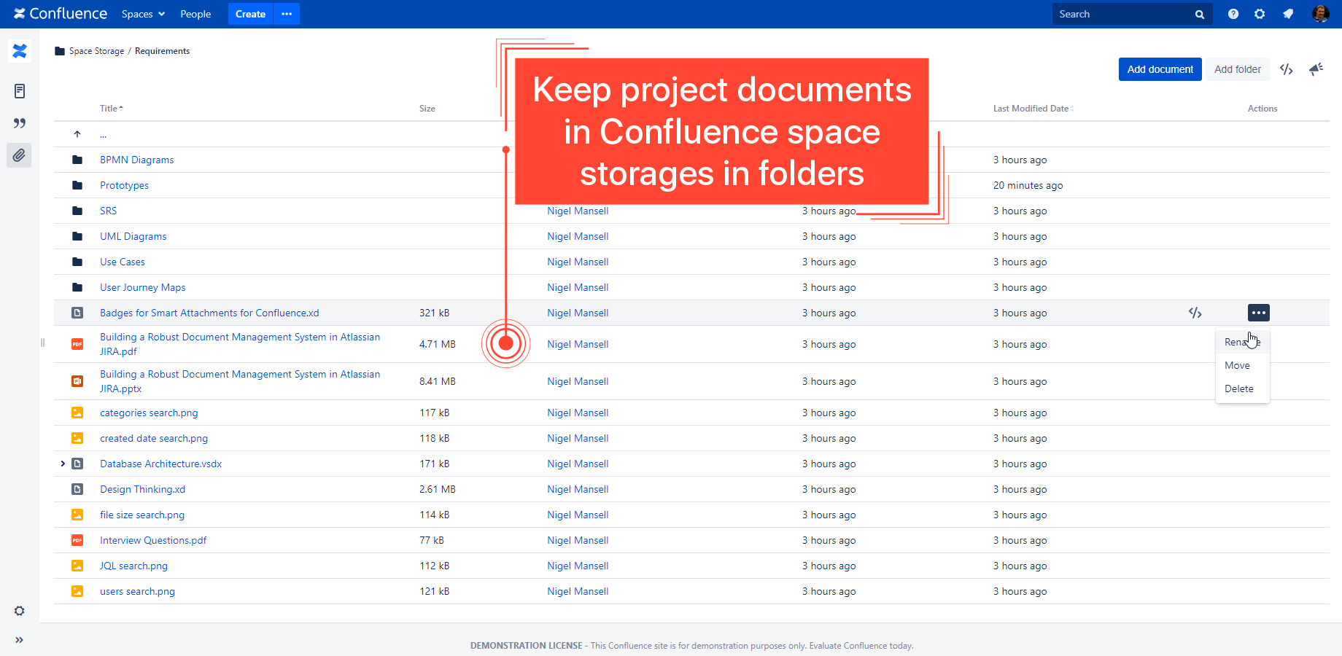1342x656 pixels.
Task: Click the file icon of Design Thinking.xd
Action: 77,489
